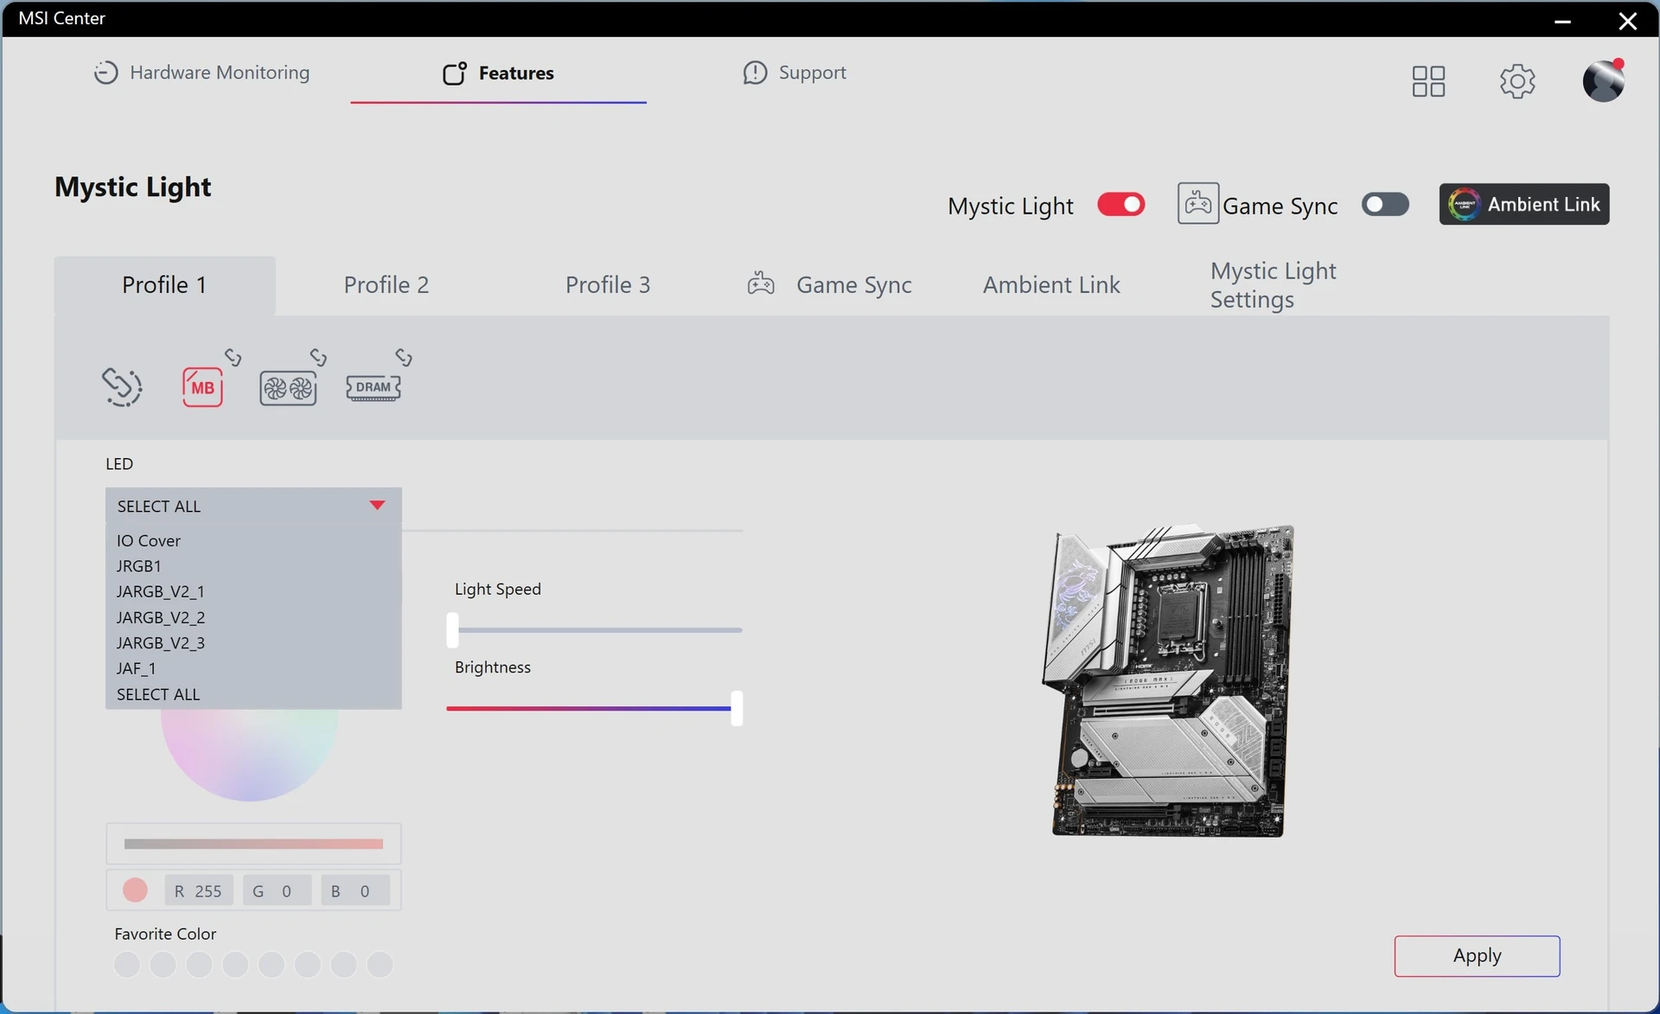Image resolution: width=1660 pixels, height=1014 pixels.
Task: Toggle the link icon above graphics card
Action: [x=319, y=357]
